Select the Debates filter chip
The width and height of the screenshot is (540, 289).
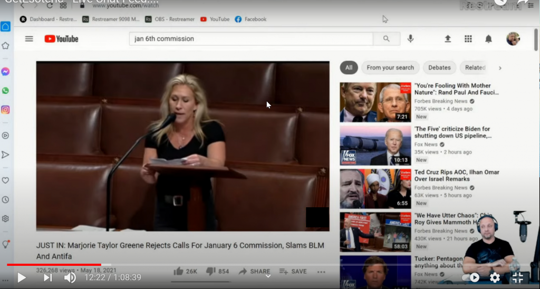pos(439,68)
